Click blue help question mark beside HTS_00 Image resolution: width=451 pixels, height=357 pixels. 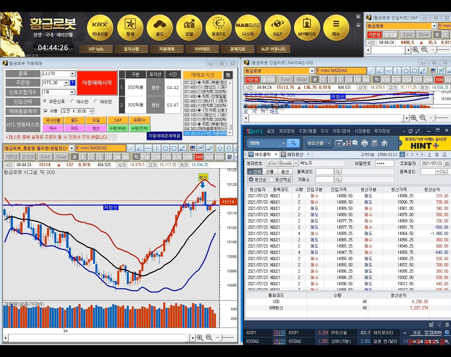[73, 83]
